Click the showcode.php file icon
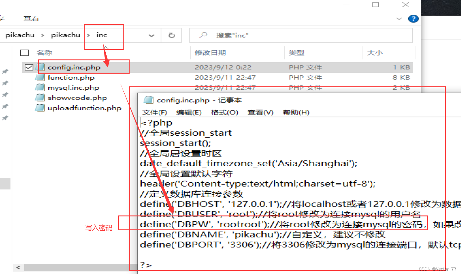Image resolution: width=461 pixels, height=274 pixels. 40,98
